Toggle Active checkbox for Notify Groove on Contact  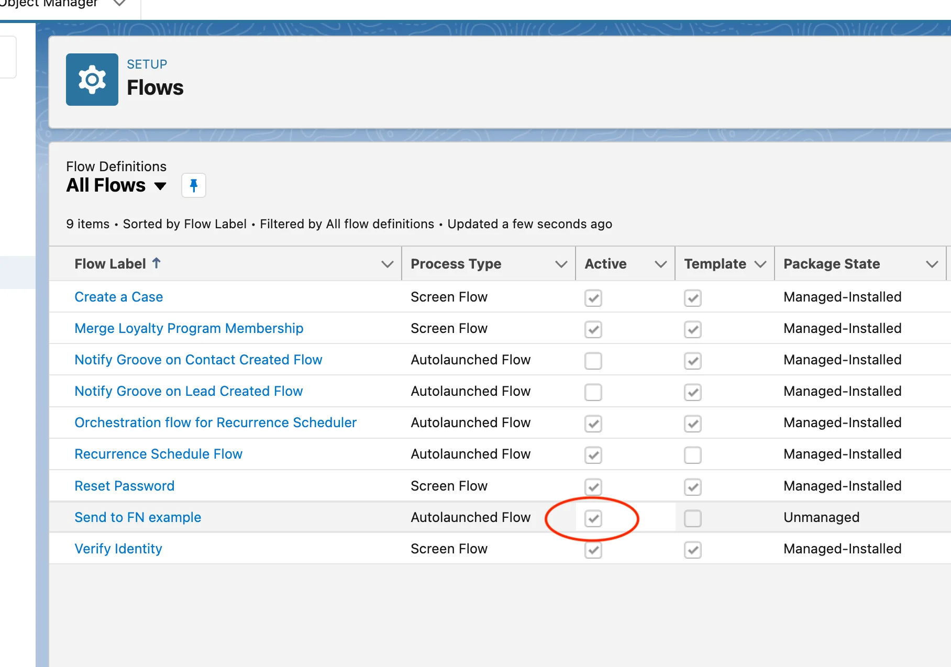[593, 361]
